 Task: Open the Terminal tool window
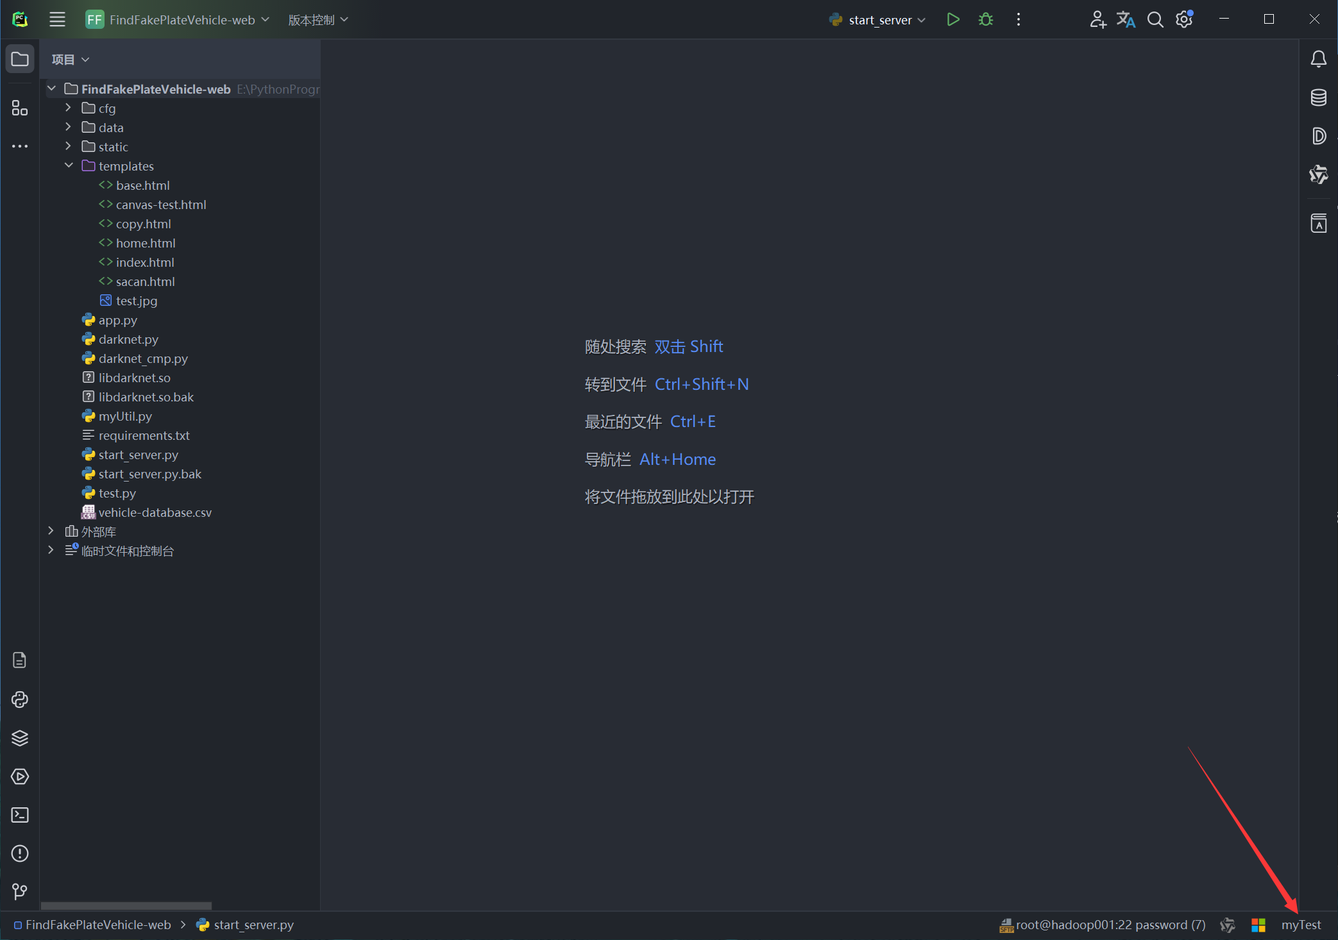click(x=20, y=815)
